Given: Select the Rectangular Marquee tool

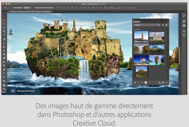Looking at the screenshot, I should point(4,20).
